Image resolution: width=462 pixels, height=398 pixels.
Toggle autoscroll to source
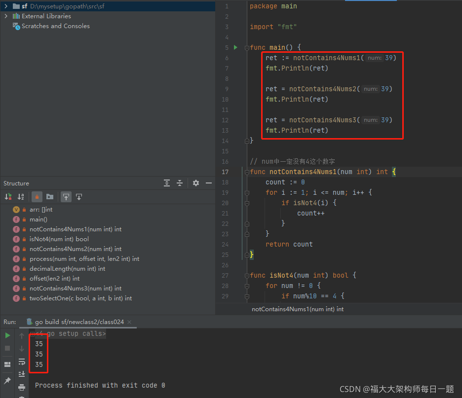(66, 197)
